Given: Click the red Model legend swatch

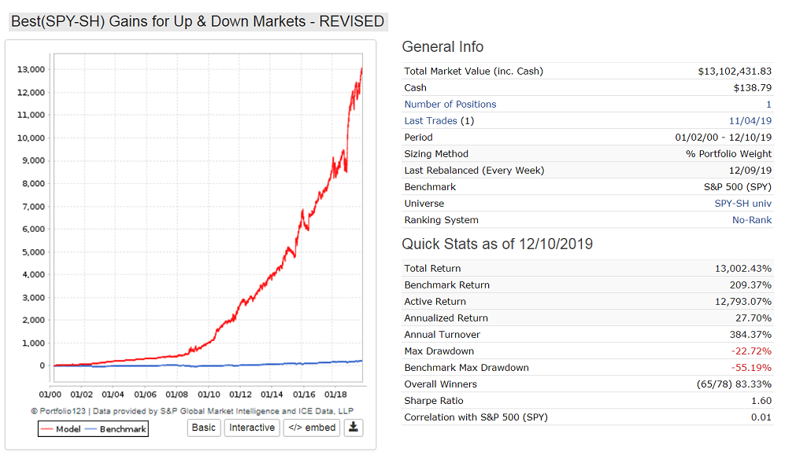Looking at the screenshot, I should (x=47, y=429).
